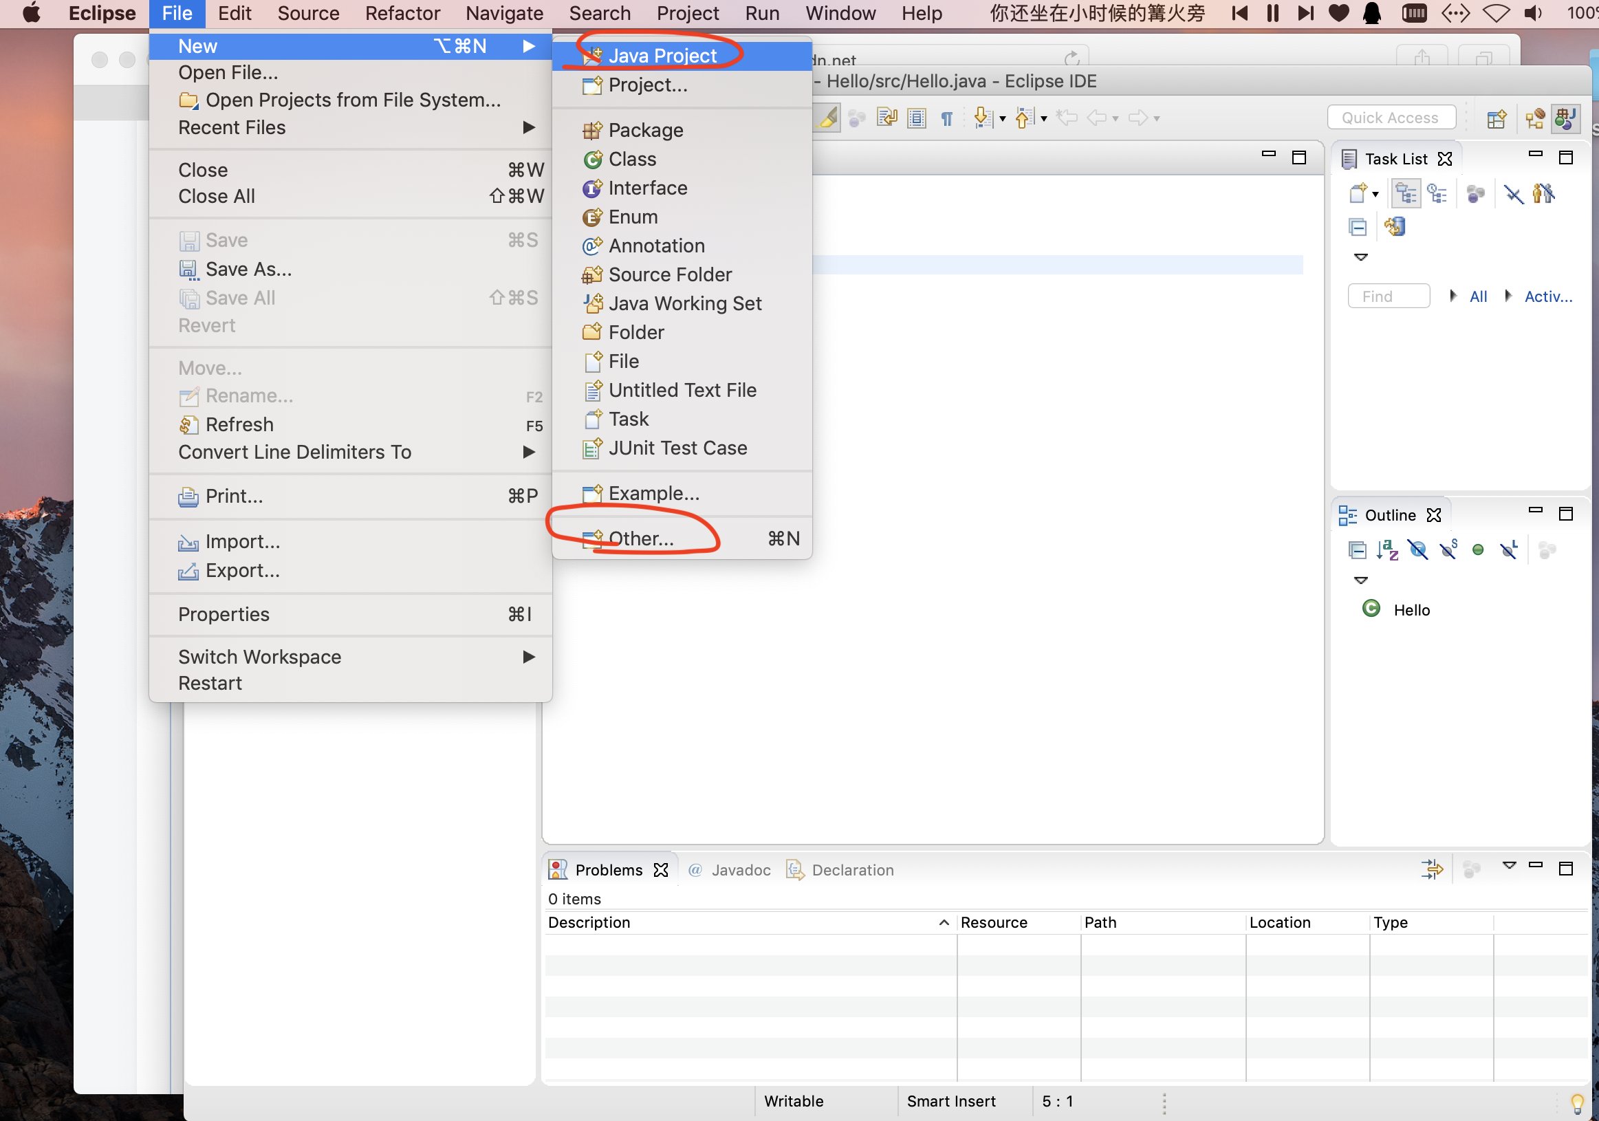Switch to the Javadoc tab
The width and height of the screenshot is (1599, 1121).
[728, 870]
